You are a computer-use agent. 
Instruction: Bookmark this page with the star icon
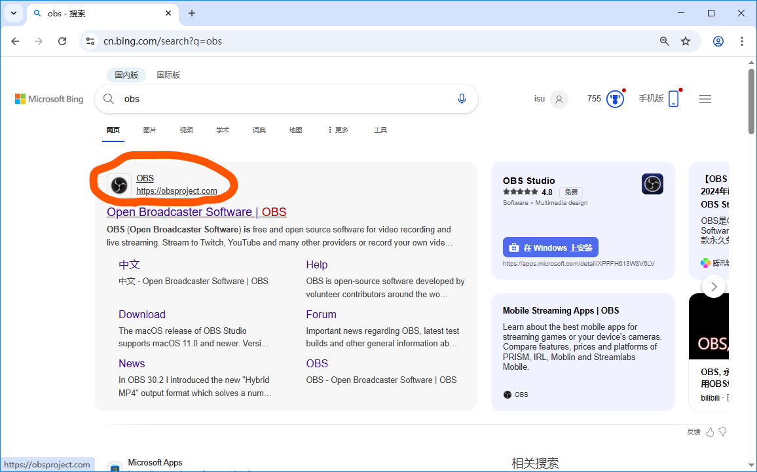[x=686, y=41]
